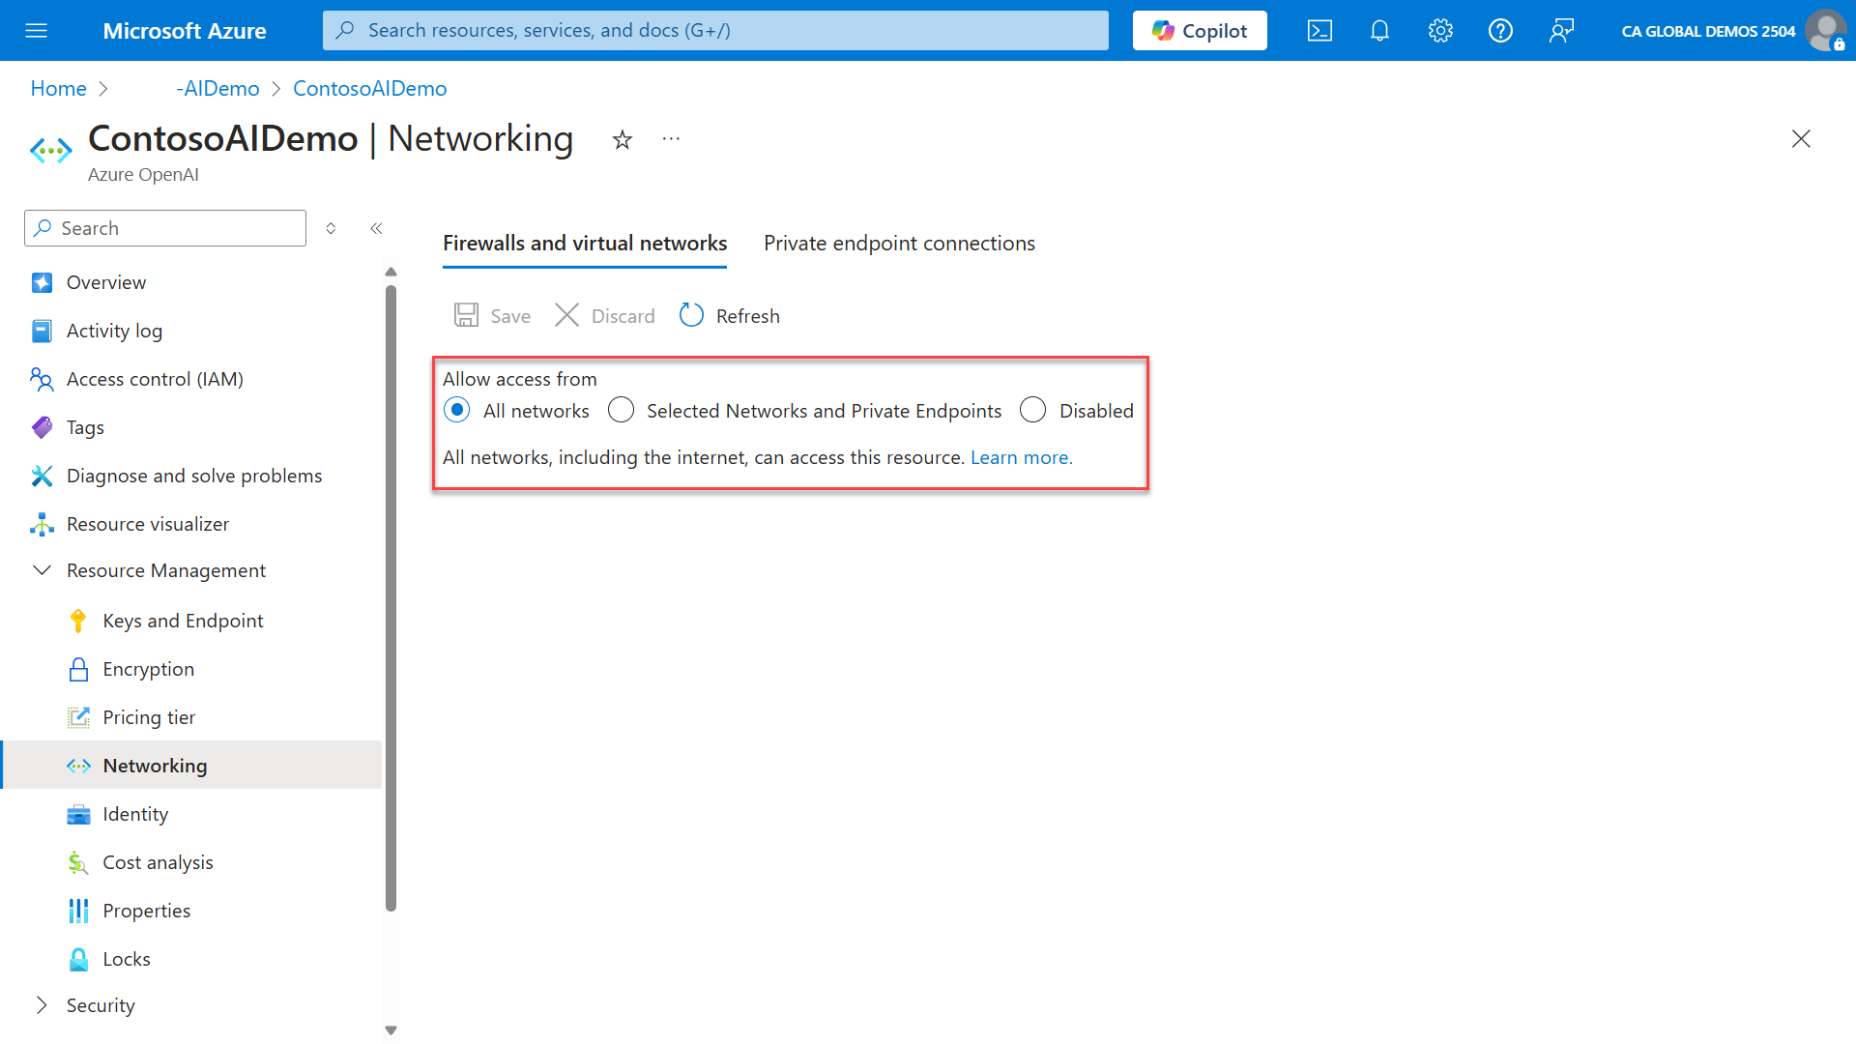Viewport: 1856px width, 1044px height.
Task: Select Selected Networks and Private Endpoints
Action: point(621,411)
